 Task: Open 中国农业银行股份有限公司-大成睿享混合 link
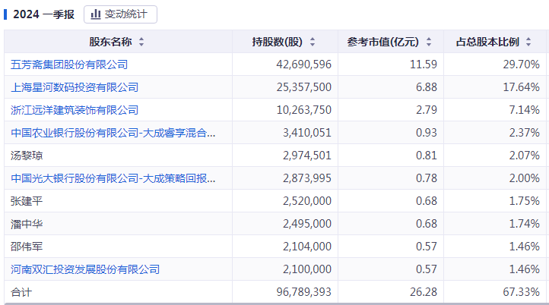click(x=113, y=133)
